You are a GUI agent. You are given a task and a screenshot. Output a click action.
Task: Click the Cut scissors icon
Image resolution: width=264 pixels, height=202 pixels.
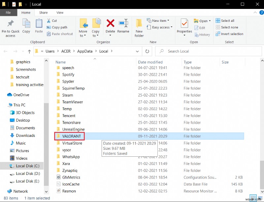[x=49, y=20]
